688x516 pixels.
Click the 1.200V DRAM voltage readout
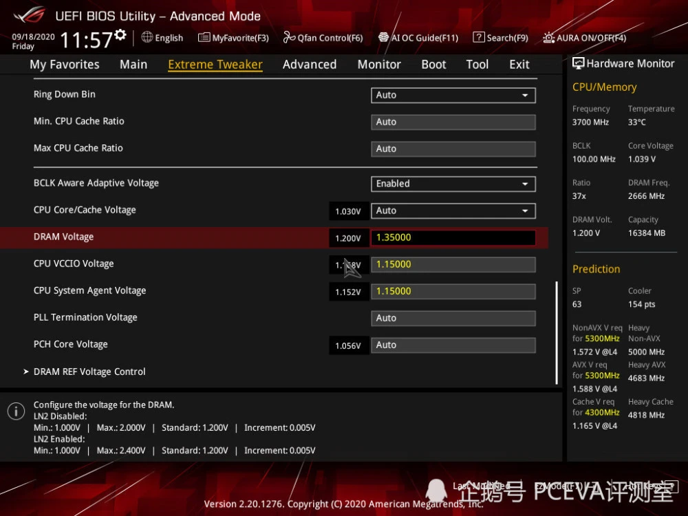pos(348,238)
